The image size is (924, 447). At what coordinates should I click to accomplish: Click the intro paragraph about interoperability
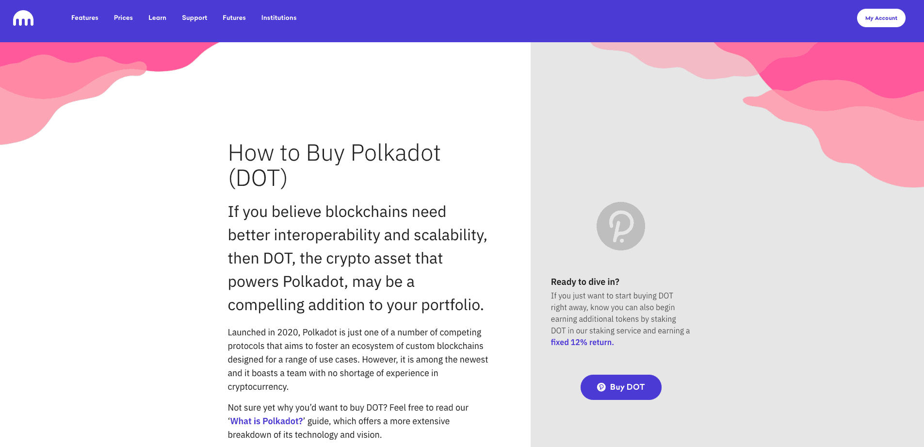[357, 258]
